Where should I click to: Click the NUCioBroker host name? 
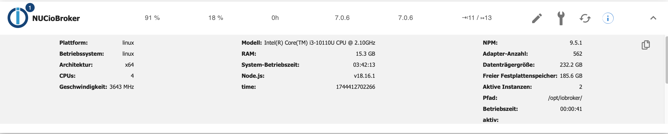click(x=56, y=18)
